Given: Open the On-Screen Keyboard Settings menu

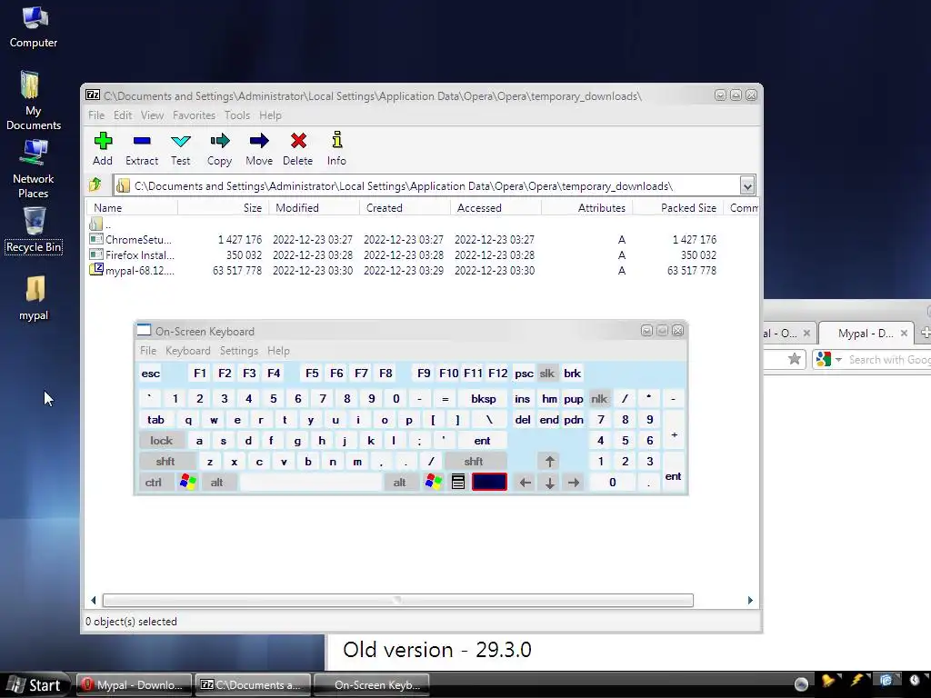Looking at the screenshot, I should tap(239, 351).
